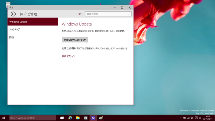Click the search magnifier in 設定の検索
The width and height of the screenshot is (215, 121).
pyautogui.click(x=129, y=14)
